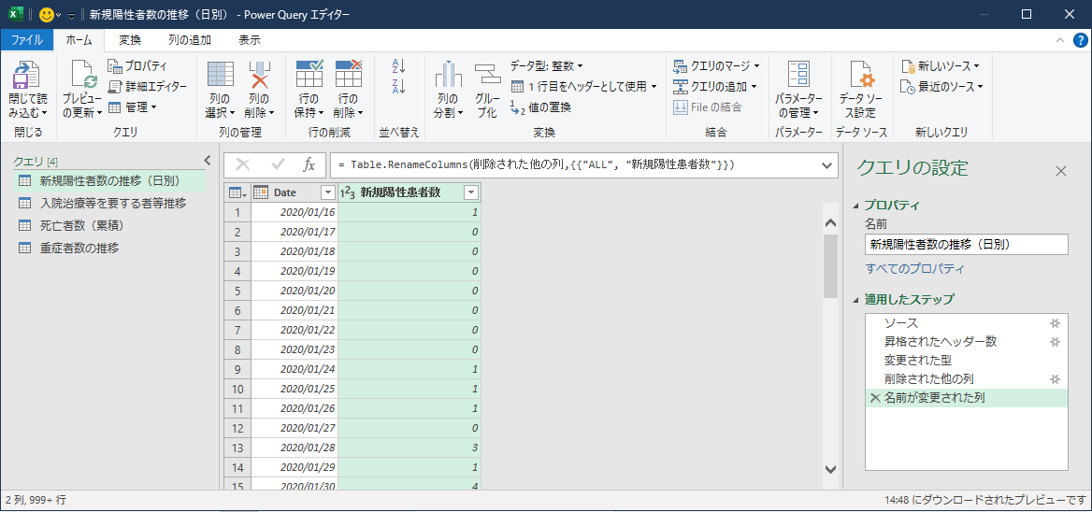The height and width of the screenshot is (512, 1092).
Task: Open gear settings for 昇格されたヘッダー数 step
Action: (1055, 342)
